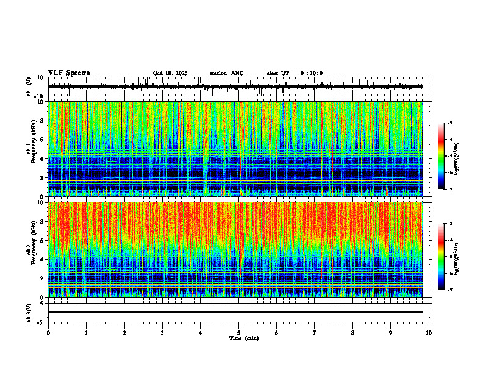This screenshot has width=483, height=373.
Task: Click the "-7" label on ch.2 color bar
Action: coord(449,290)
